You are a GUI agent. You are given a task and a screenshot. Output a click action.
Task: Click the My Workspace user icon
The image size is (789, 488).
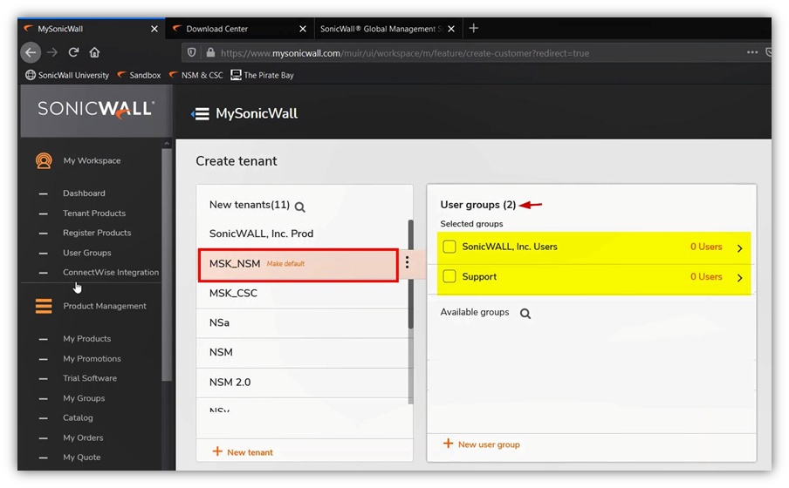coord(44,161)
